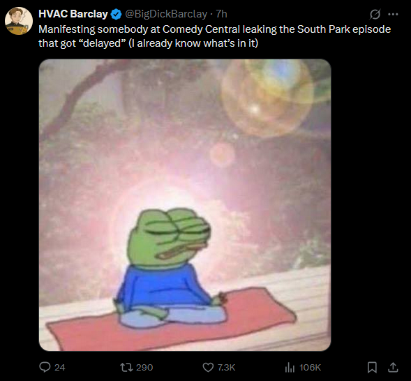Open the three-dot more options menu
The width and height of the screenshot is (411, 381).
coord(393,15)
